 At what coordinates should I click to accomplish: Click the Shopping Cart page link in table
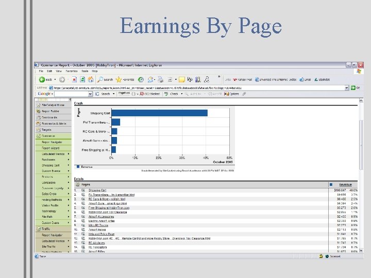point(97,190)
